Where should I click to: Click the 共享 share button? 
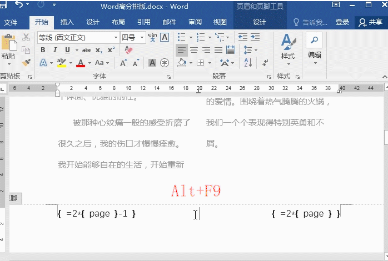coord(371,22)
